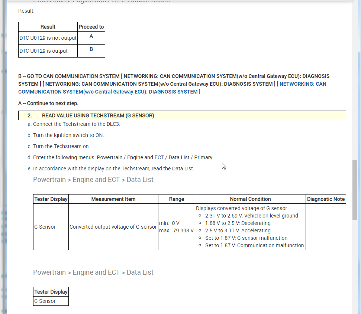
Task: Select the 'DTC U0129 is output' cell
Action: (48, 51)
